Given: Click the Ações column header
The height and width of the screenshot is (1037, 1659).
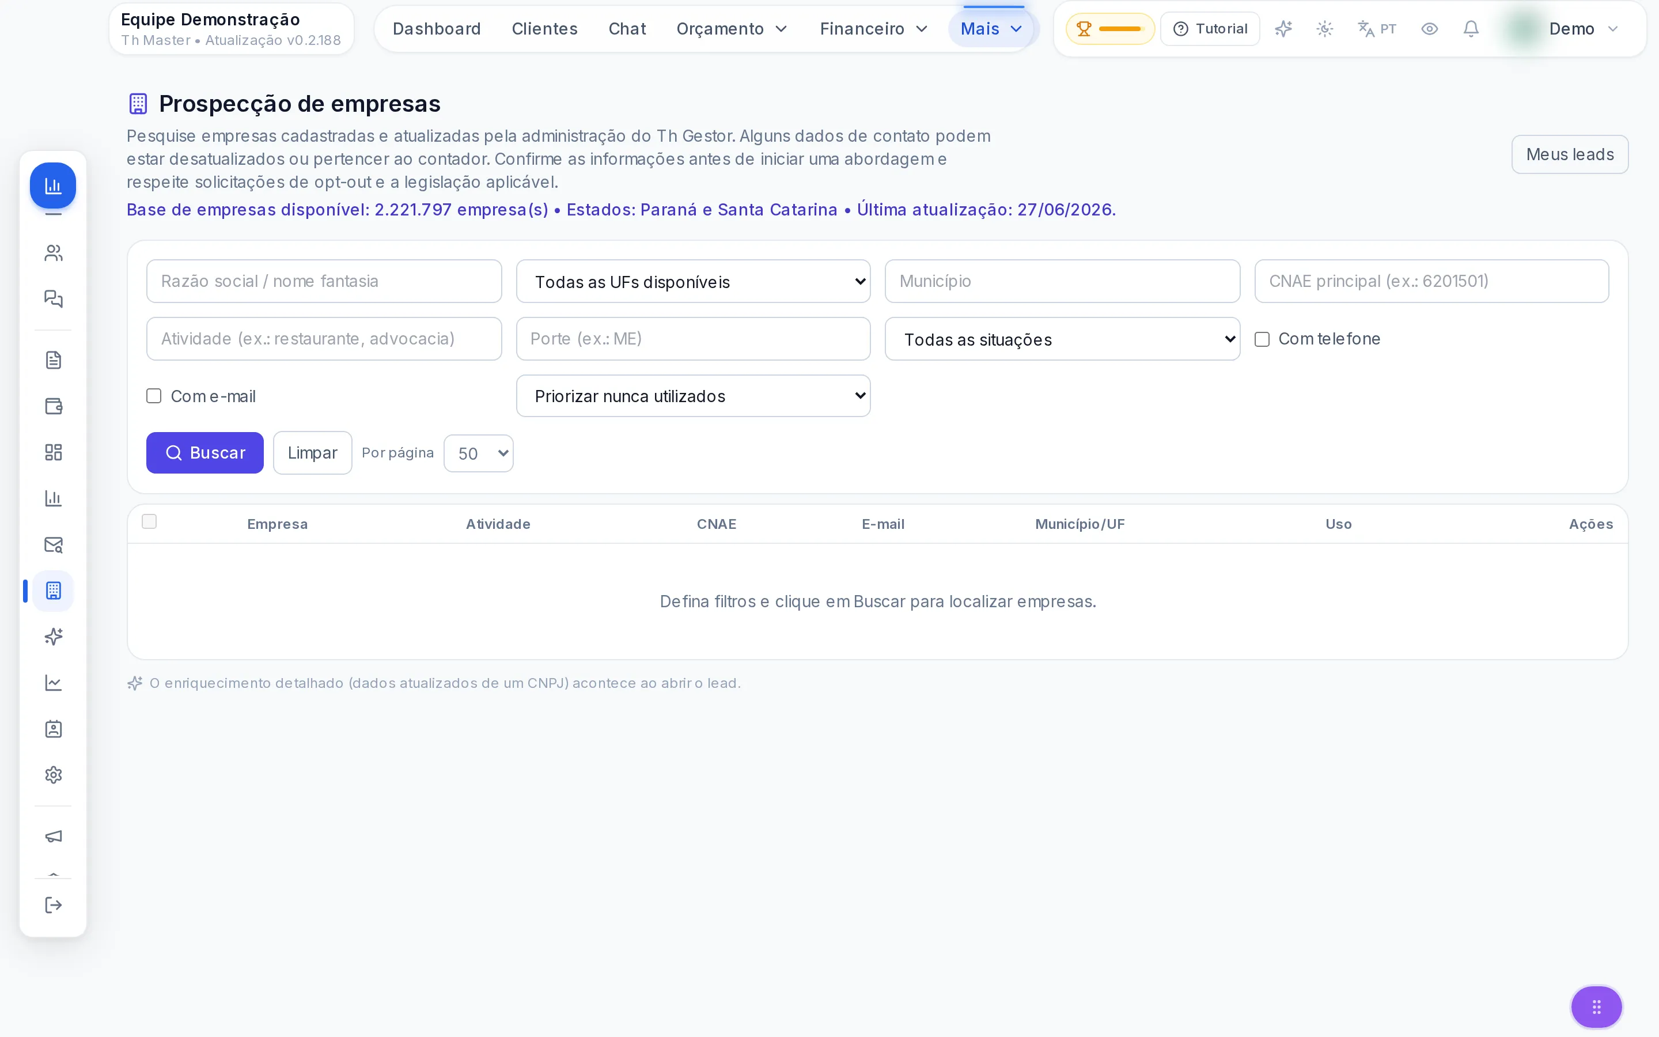Looking at the screenshot, I should [x=1590, y=524].
